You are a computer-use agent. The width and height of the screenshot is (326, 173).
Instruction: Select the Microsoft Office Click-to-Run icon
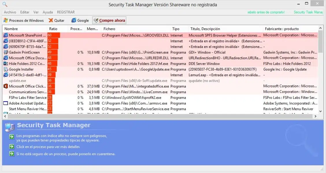pos(5,86)
